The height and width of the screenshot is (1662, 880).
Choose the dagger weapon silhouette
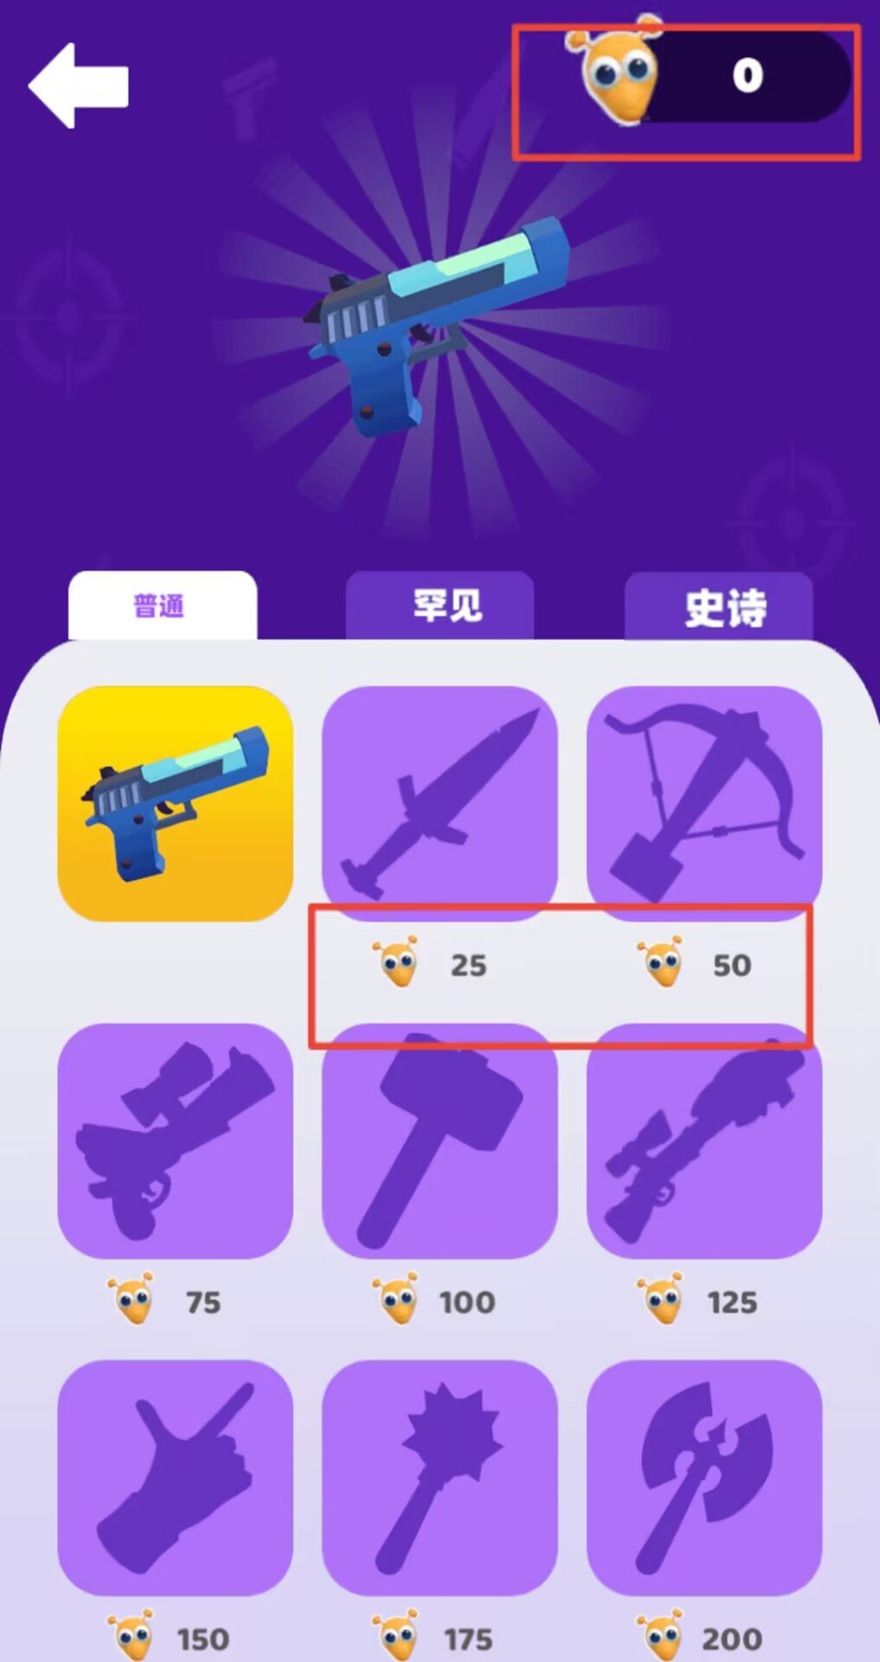440,803
